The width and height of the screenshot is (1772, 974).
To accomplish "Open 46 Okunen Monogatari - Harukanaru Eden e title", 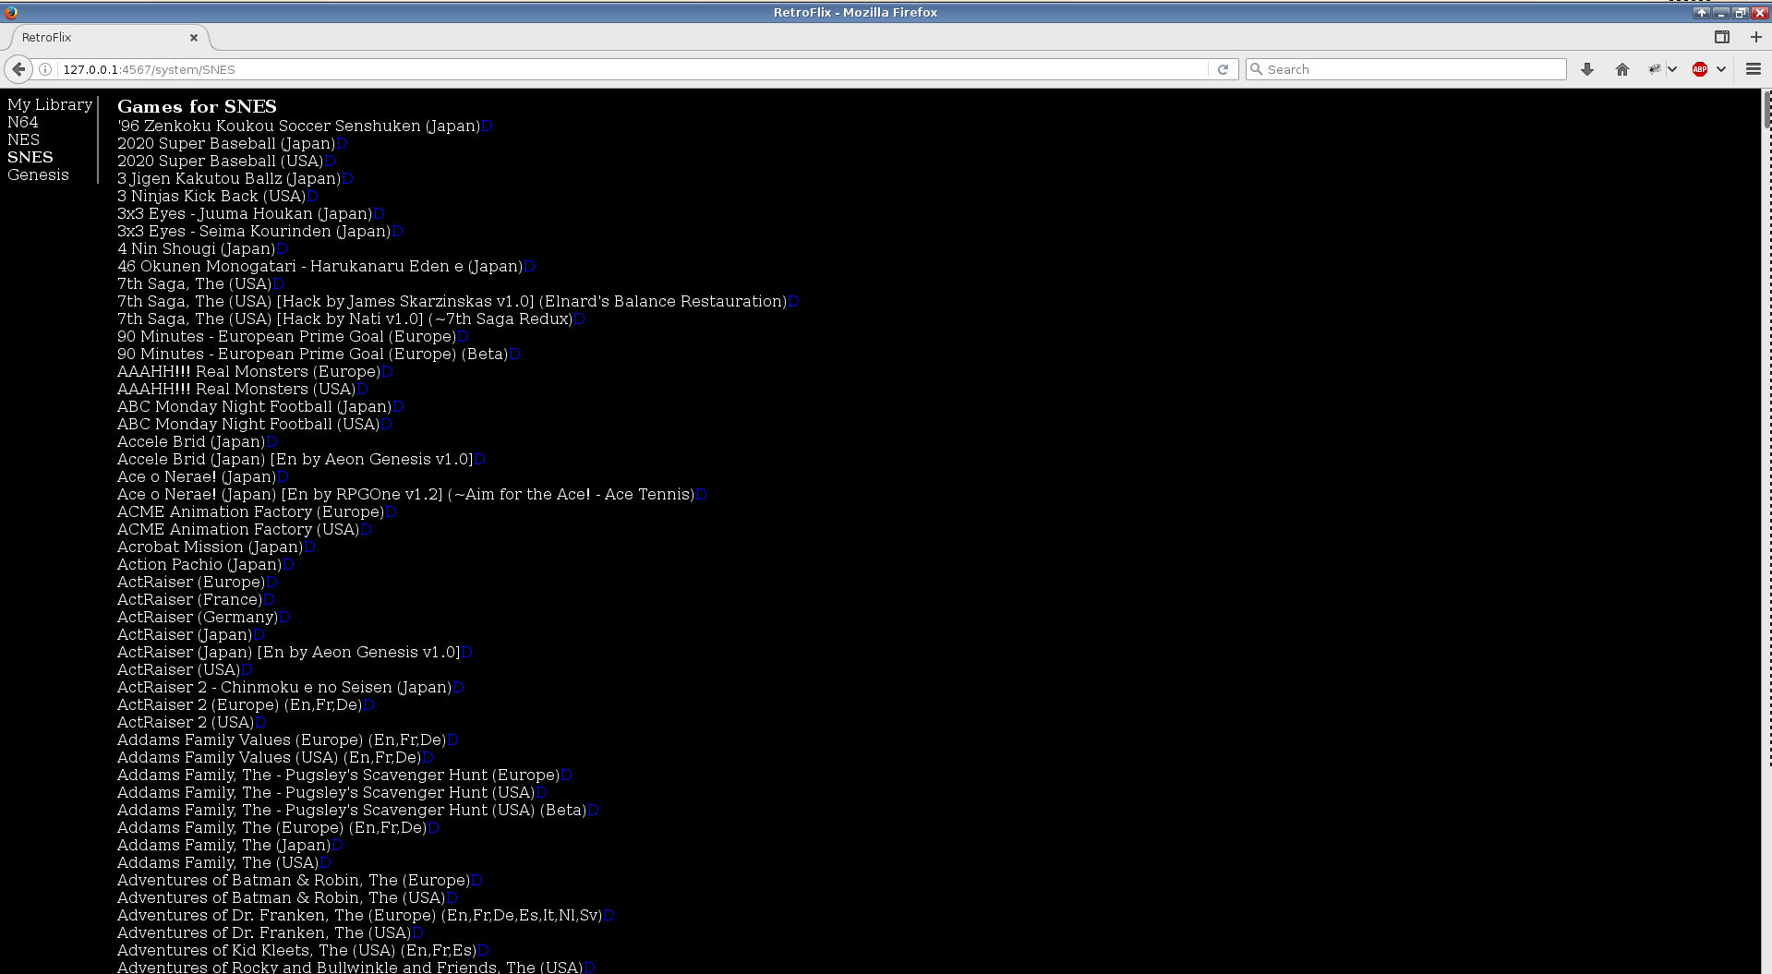I will point(319,266).
